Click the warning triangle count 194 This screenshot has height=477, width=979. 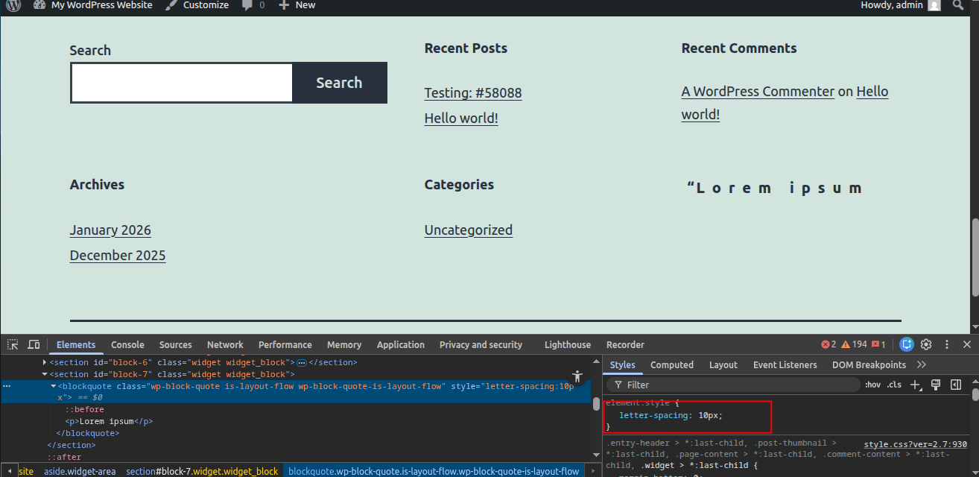[x=854, y=344]
